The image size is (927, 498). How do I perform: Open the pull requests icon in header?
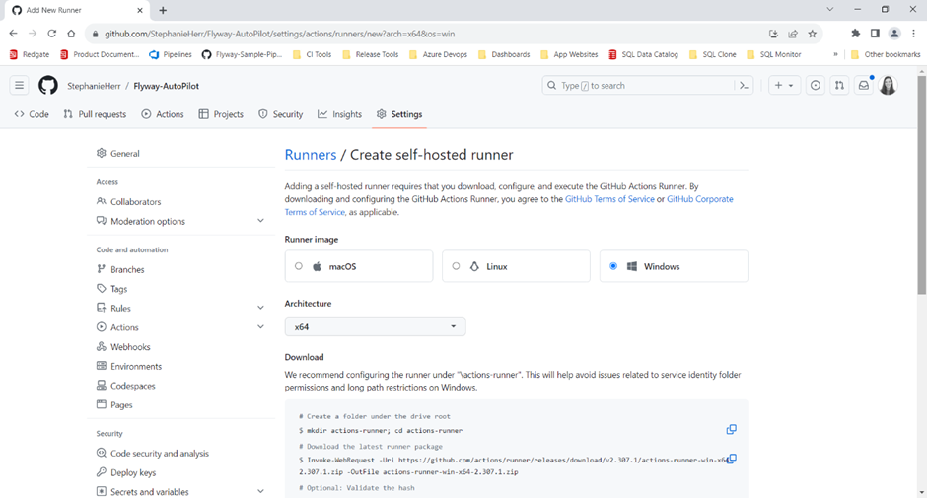tap(839, 86)
